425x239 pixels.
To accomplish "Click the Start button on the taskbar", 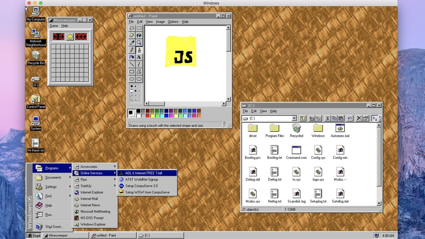I will click(34, 235).
